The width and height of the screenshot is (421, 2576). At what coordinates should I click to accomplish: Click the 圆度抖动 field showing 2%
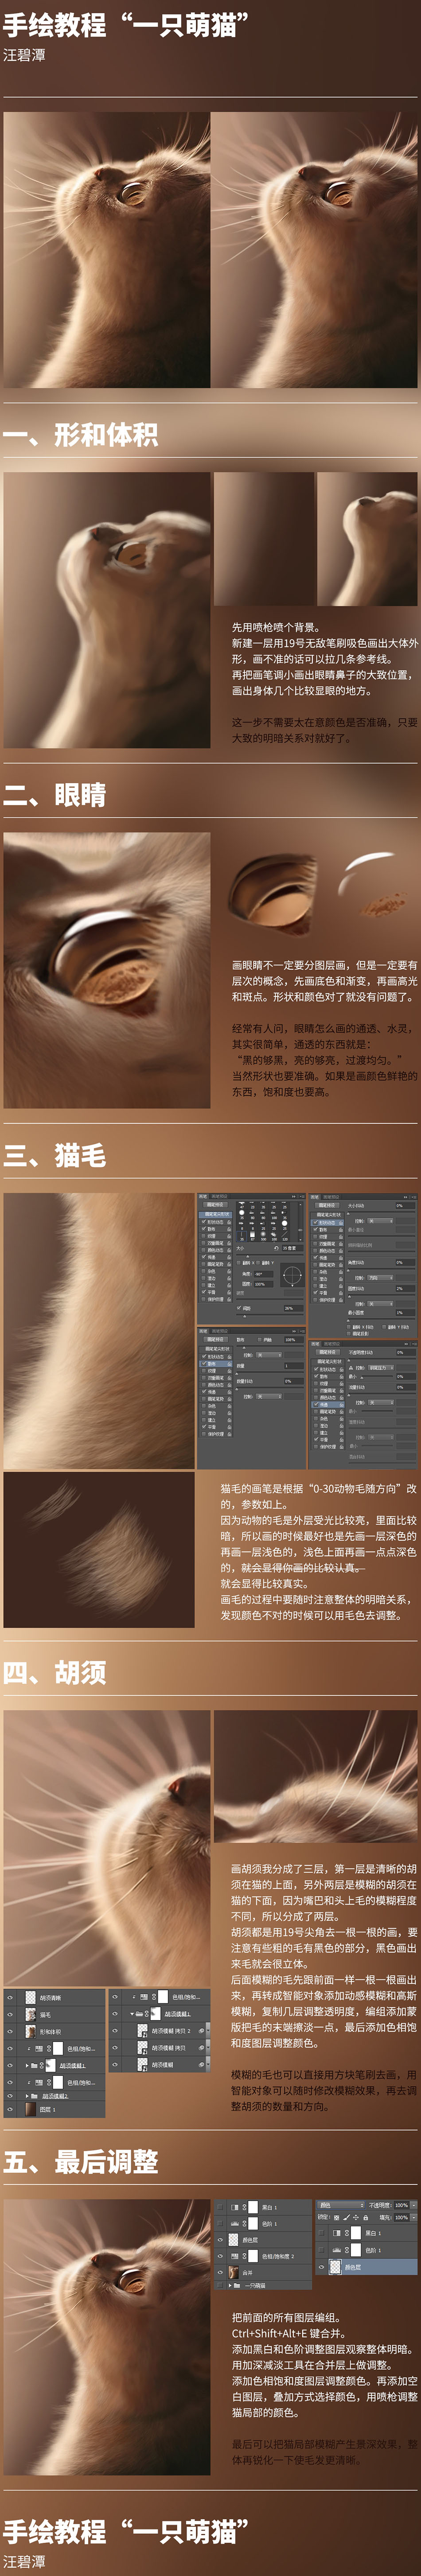pyautogui.click(x=405, y=1289)
